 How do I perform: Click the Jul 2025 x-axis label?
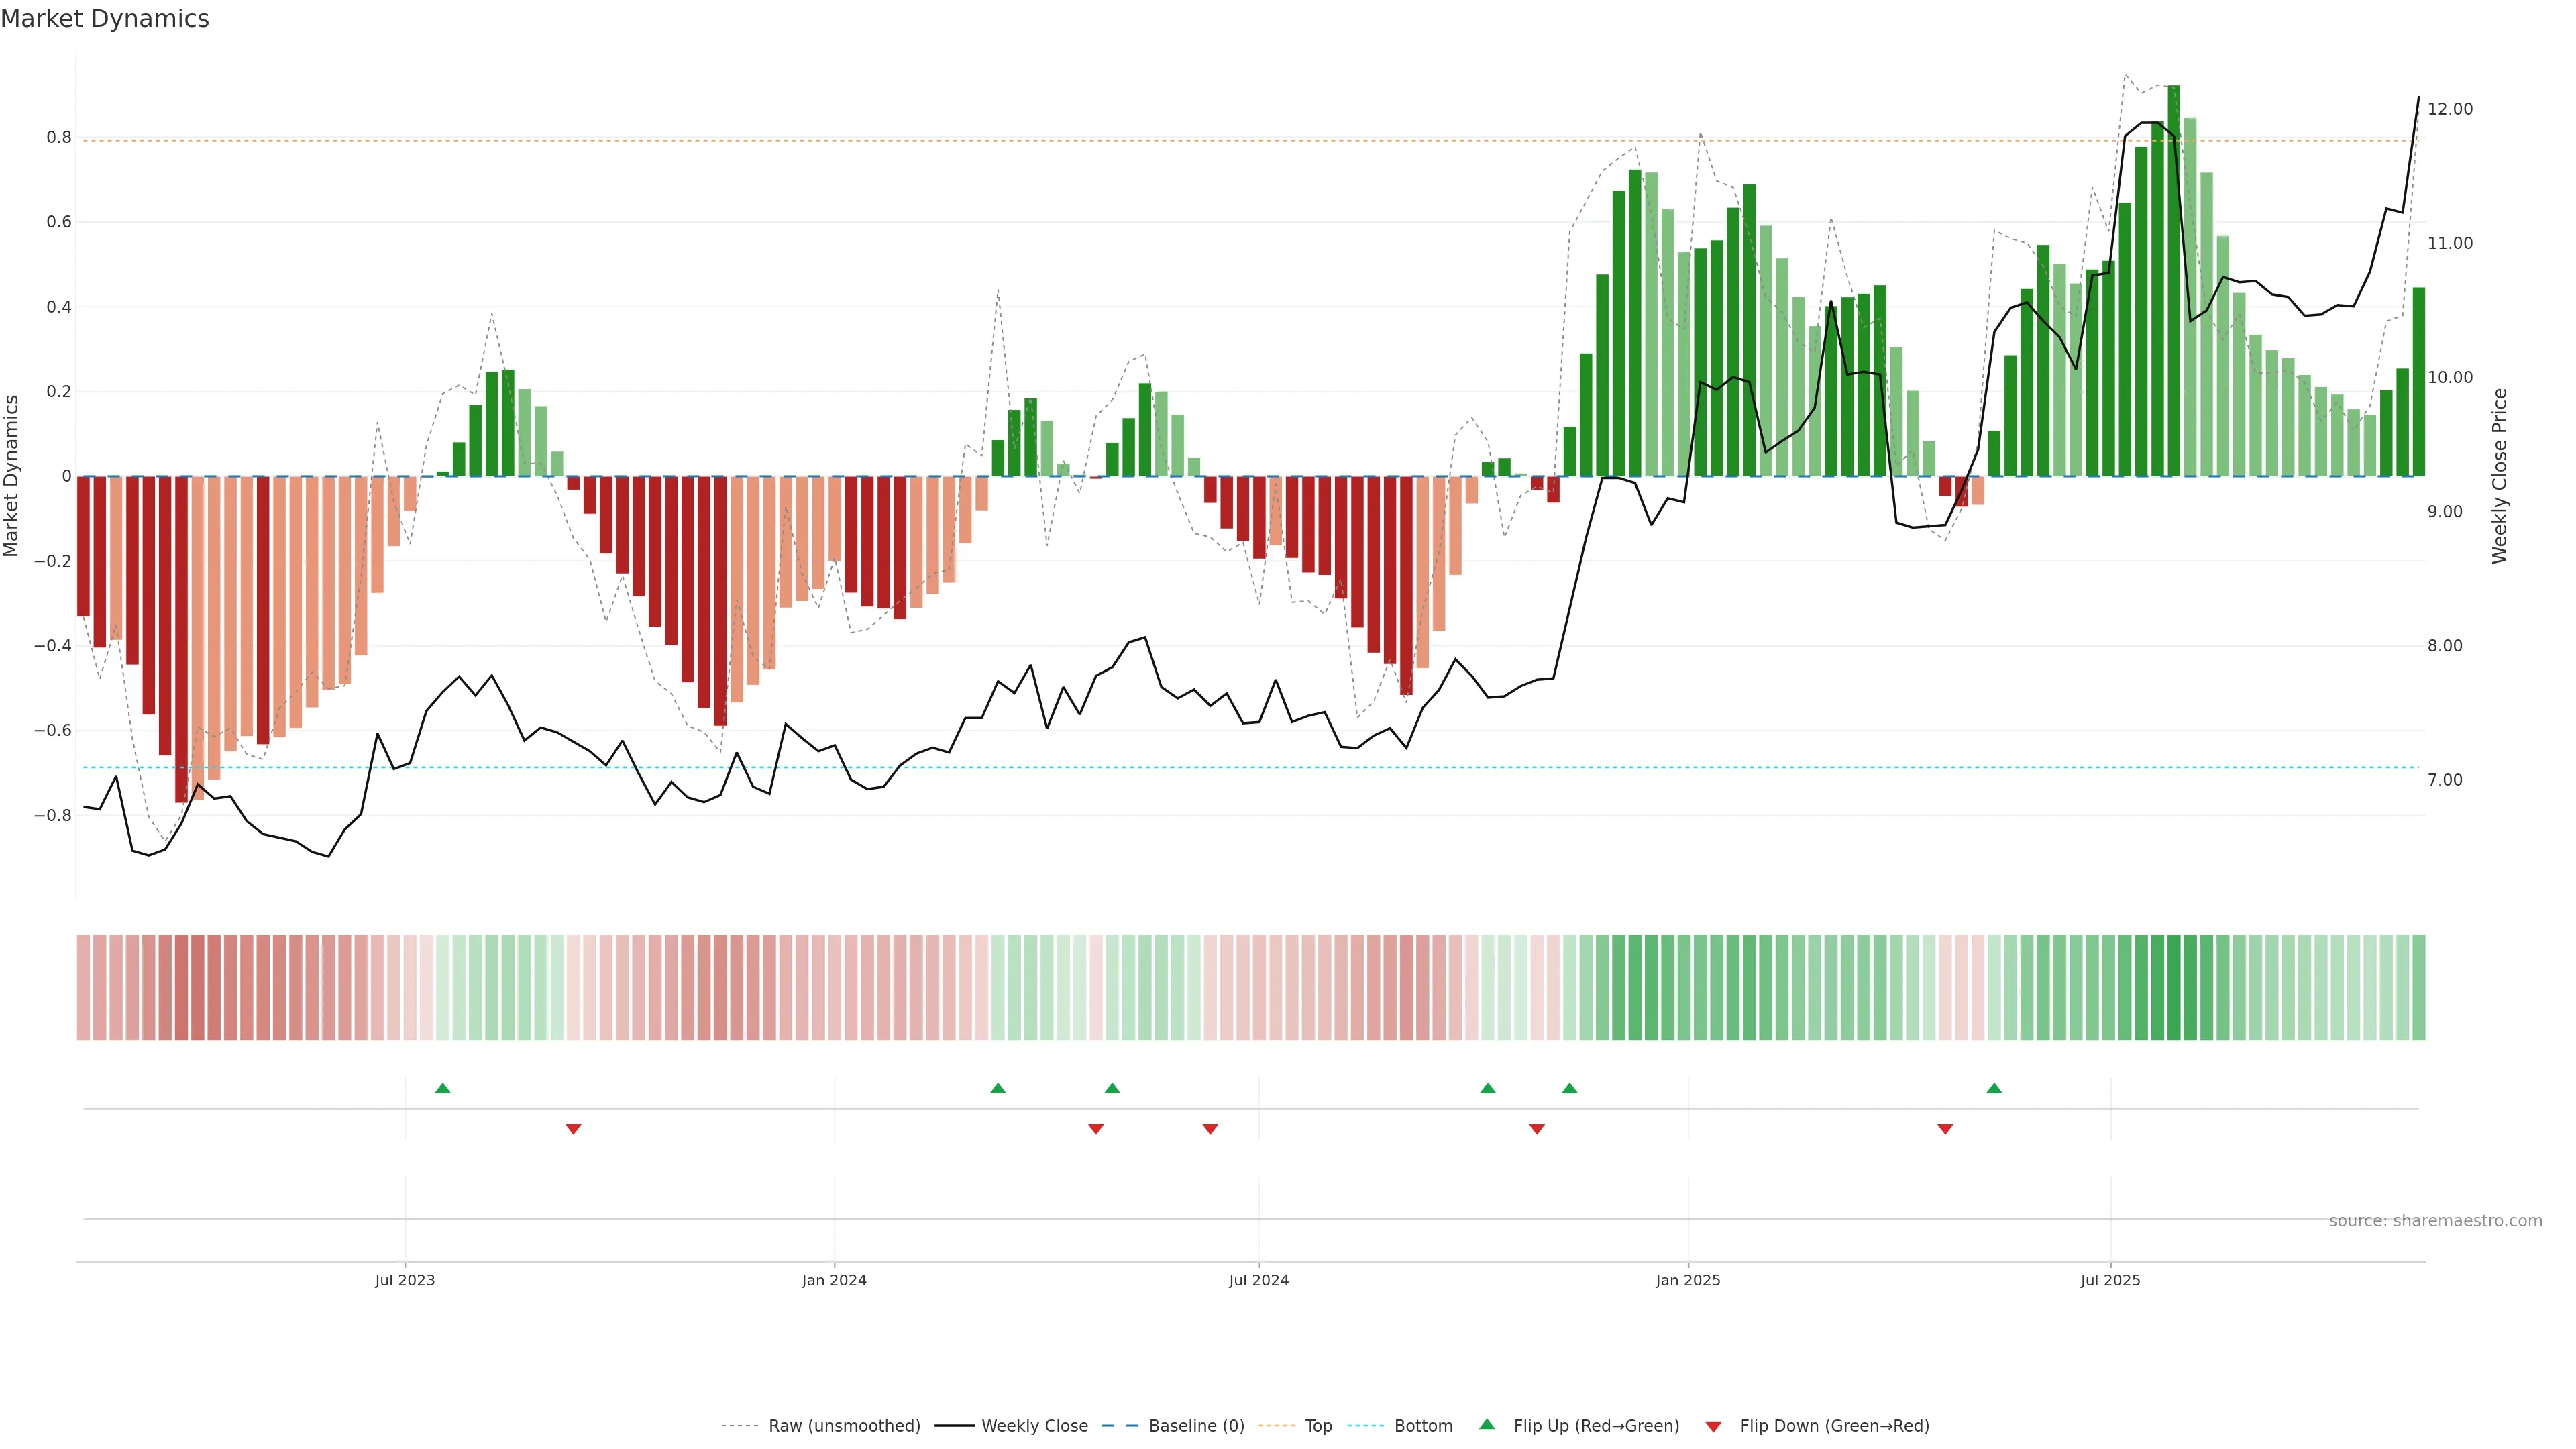click(2110, 1280)
